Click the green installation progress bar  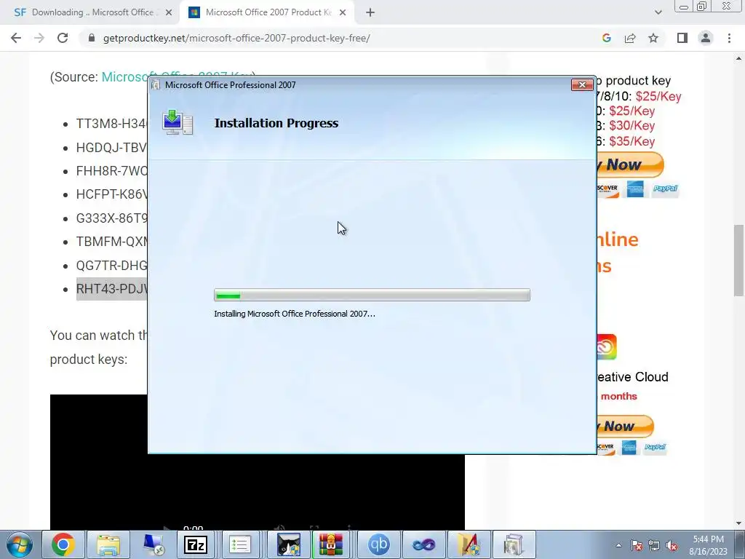pyautogui.click(x=372, y=296)
